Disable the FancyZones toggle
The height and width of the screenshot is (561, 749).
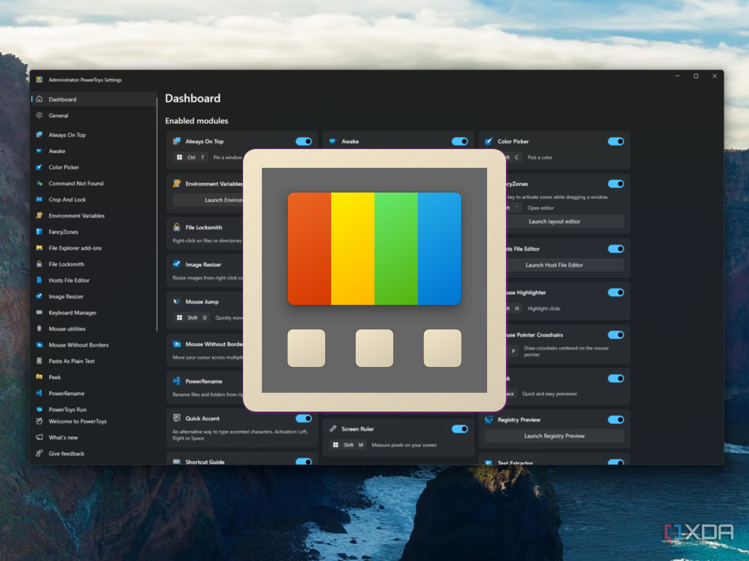(x=616, y=184)
